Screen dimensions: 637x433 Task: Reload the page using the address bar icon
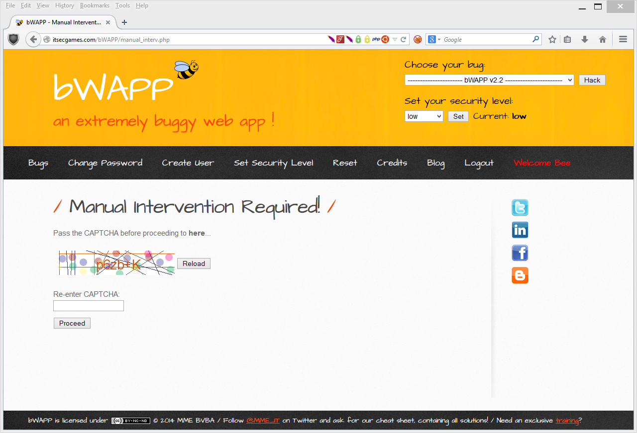[404, 40]
